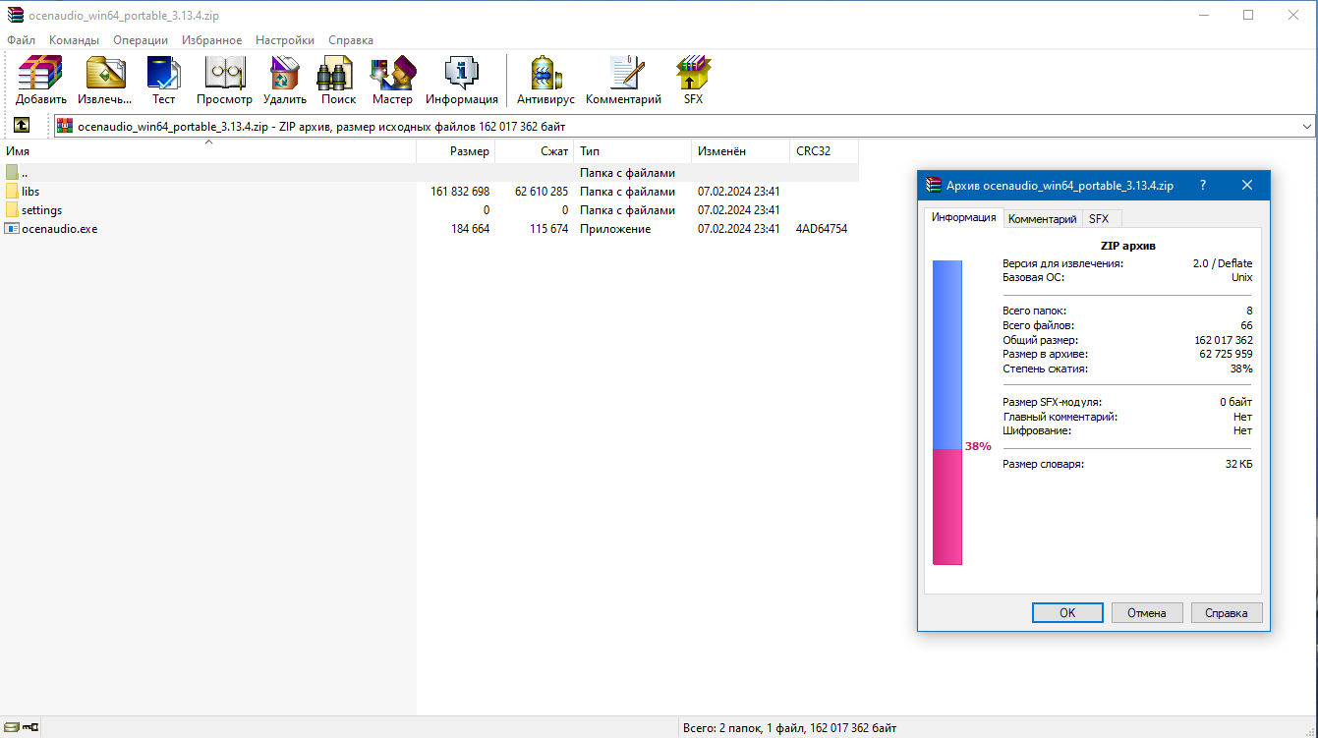Click the WinRAR icon in dialog title
The image size is (1318, 738).
point(934,185)
